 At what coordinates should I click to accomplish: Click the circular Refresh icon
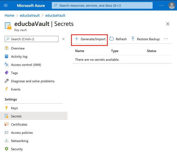point(111,39)
